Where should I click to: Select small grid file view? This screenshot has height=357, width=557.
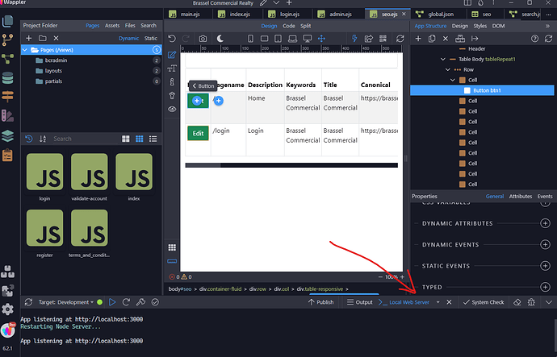pyautogui.click(x=139, y=139)
